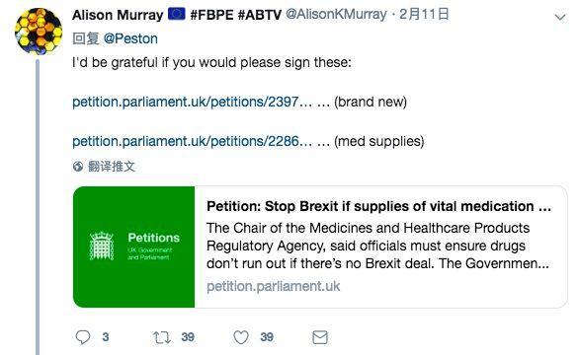
Task: Click 翻译推文 to translate the tweet
Action: 111,167
